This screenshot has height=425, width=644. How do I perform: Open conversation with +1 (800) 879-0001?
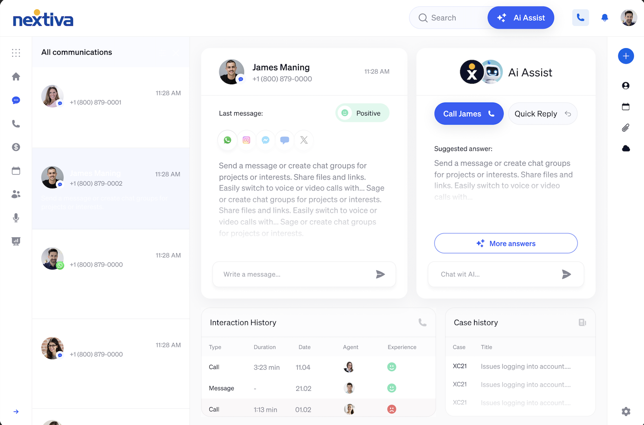(x=111, y=107)
